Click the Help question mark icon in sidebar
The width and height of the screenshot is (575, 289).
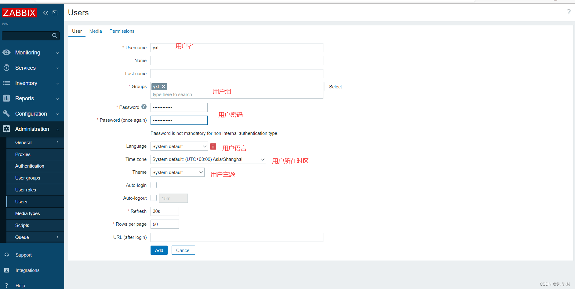pyautogui.click(x=6, y=285)
